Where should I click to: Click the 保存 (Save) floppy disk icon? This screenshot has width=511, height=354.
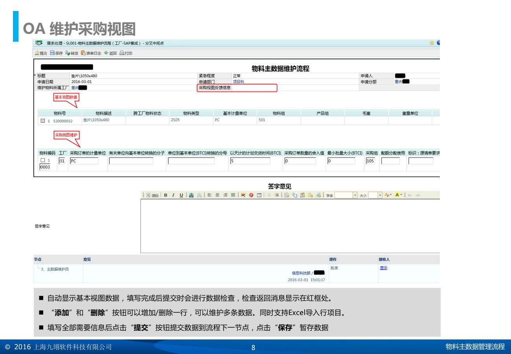[x=52, y=53]
